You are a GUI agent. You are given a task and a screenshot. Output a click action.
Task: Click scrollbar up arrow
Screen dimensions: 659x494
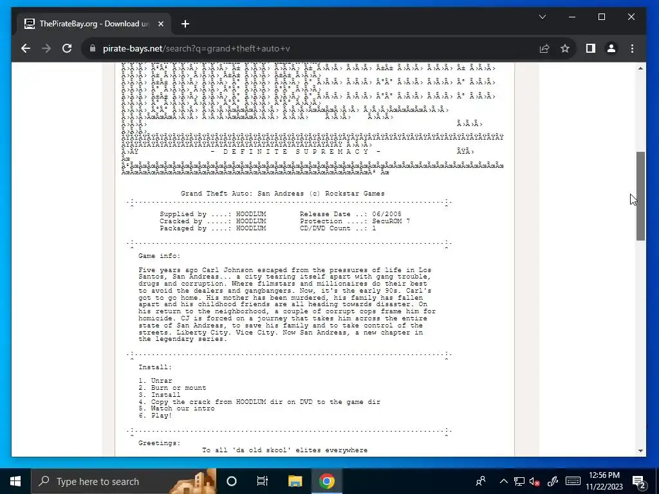640,68
